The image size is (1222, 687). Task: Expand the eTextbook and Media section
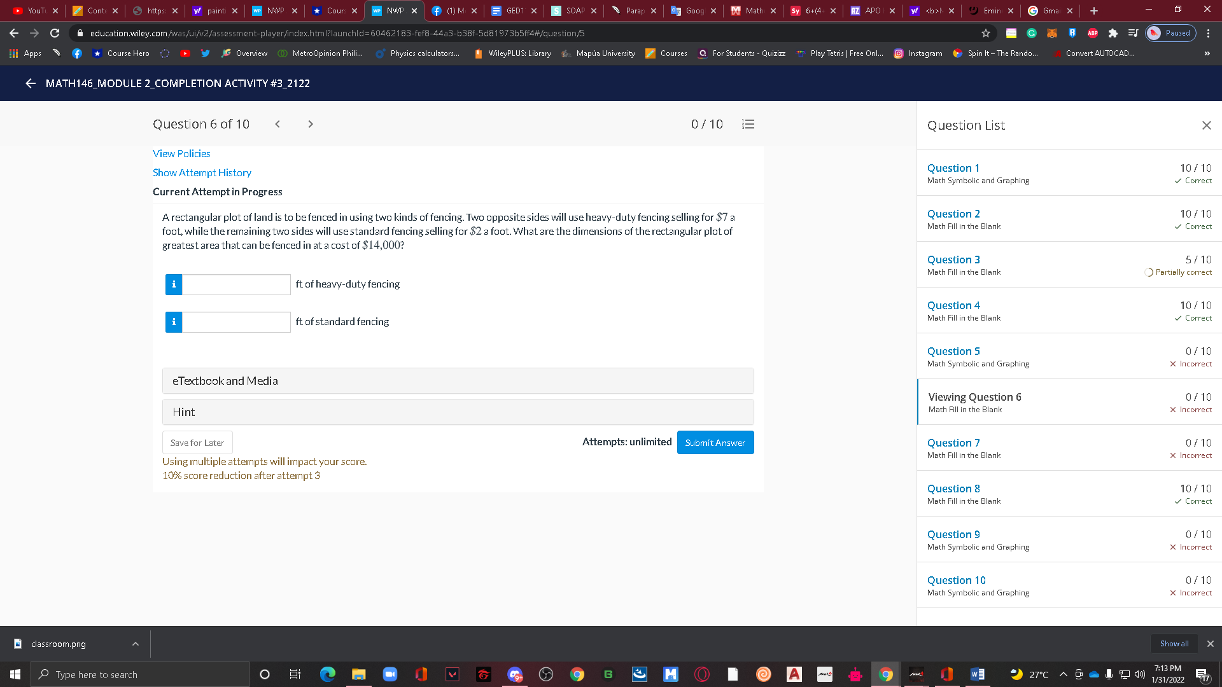coord(458,381)
